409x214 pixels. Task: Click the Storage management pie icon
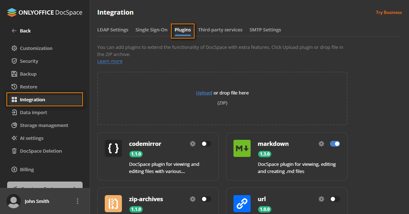(x=14, y=125)
